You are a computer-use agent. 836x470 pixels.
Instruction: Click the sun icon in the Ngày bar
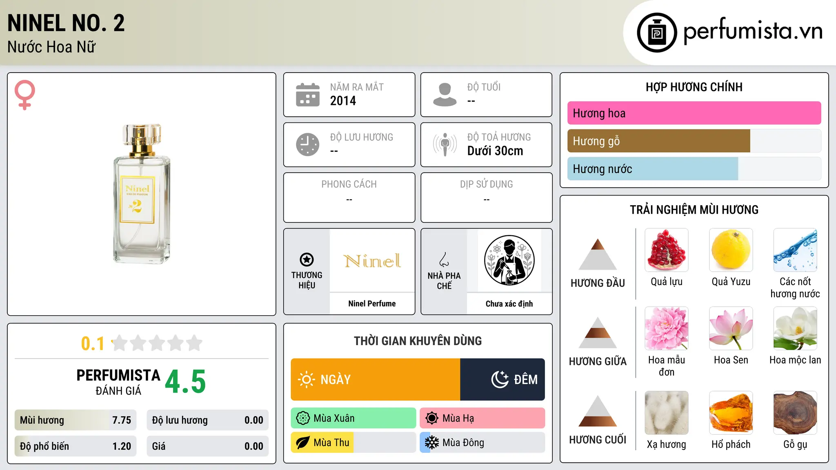click(x=306, y=379)
